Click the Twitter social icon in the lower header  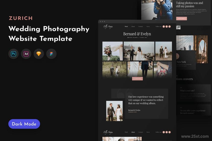[x=167, y=132]
